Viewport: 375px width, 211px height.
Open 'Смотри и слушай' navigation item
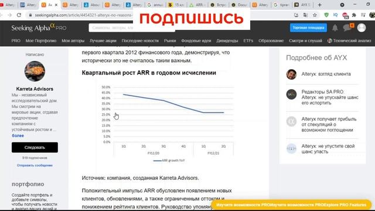click(x=305, y=41)
